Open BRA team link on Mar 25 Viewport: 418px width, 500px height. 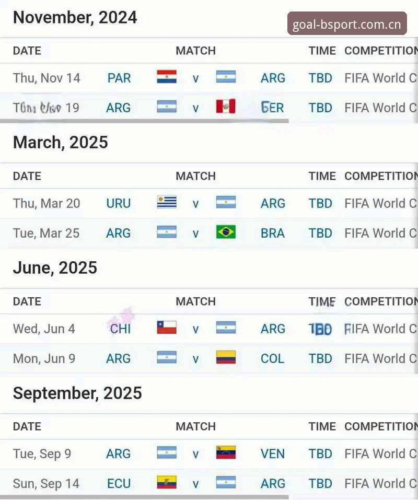click(x=273, y=234)
